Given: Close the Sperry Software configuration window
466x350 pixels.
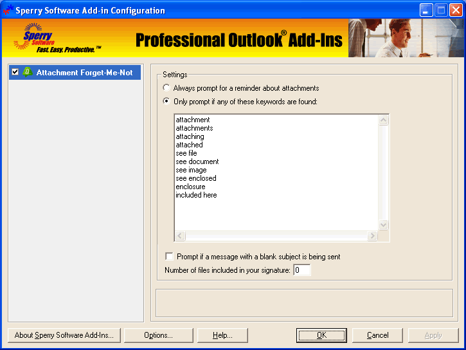Looking at the screenshot, I should tap(456, 10).
